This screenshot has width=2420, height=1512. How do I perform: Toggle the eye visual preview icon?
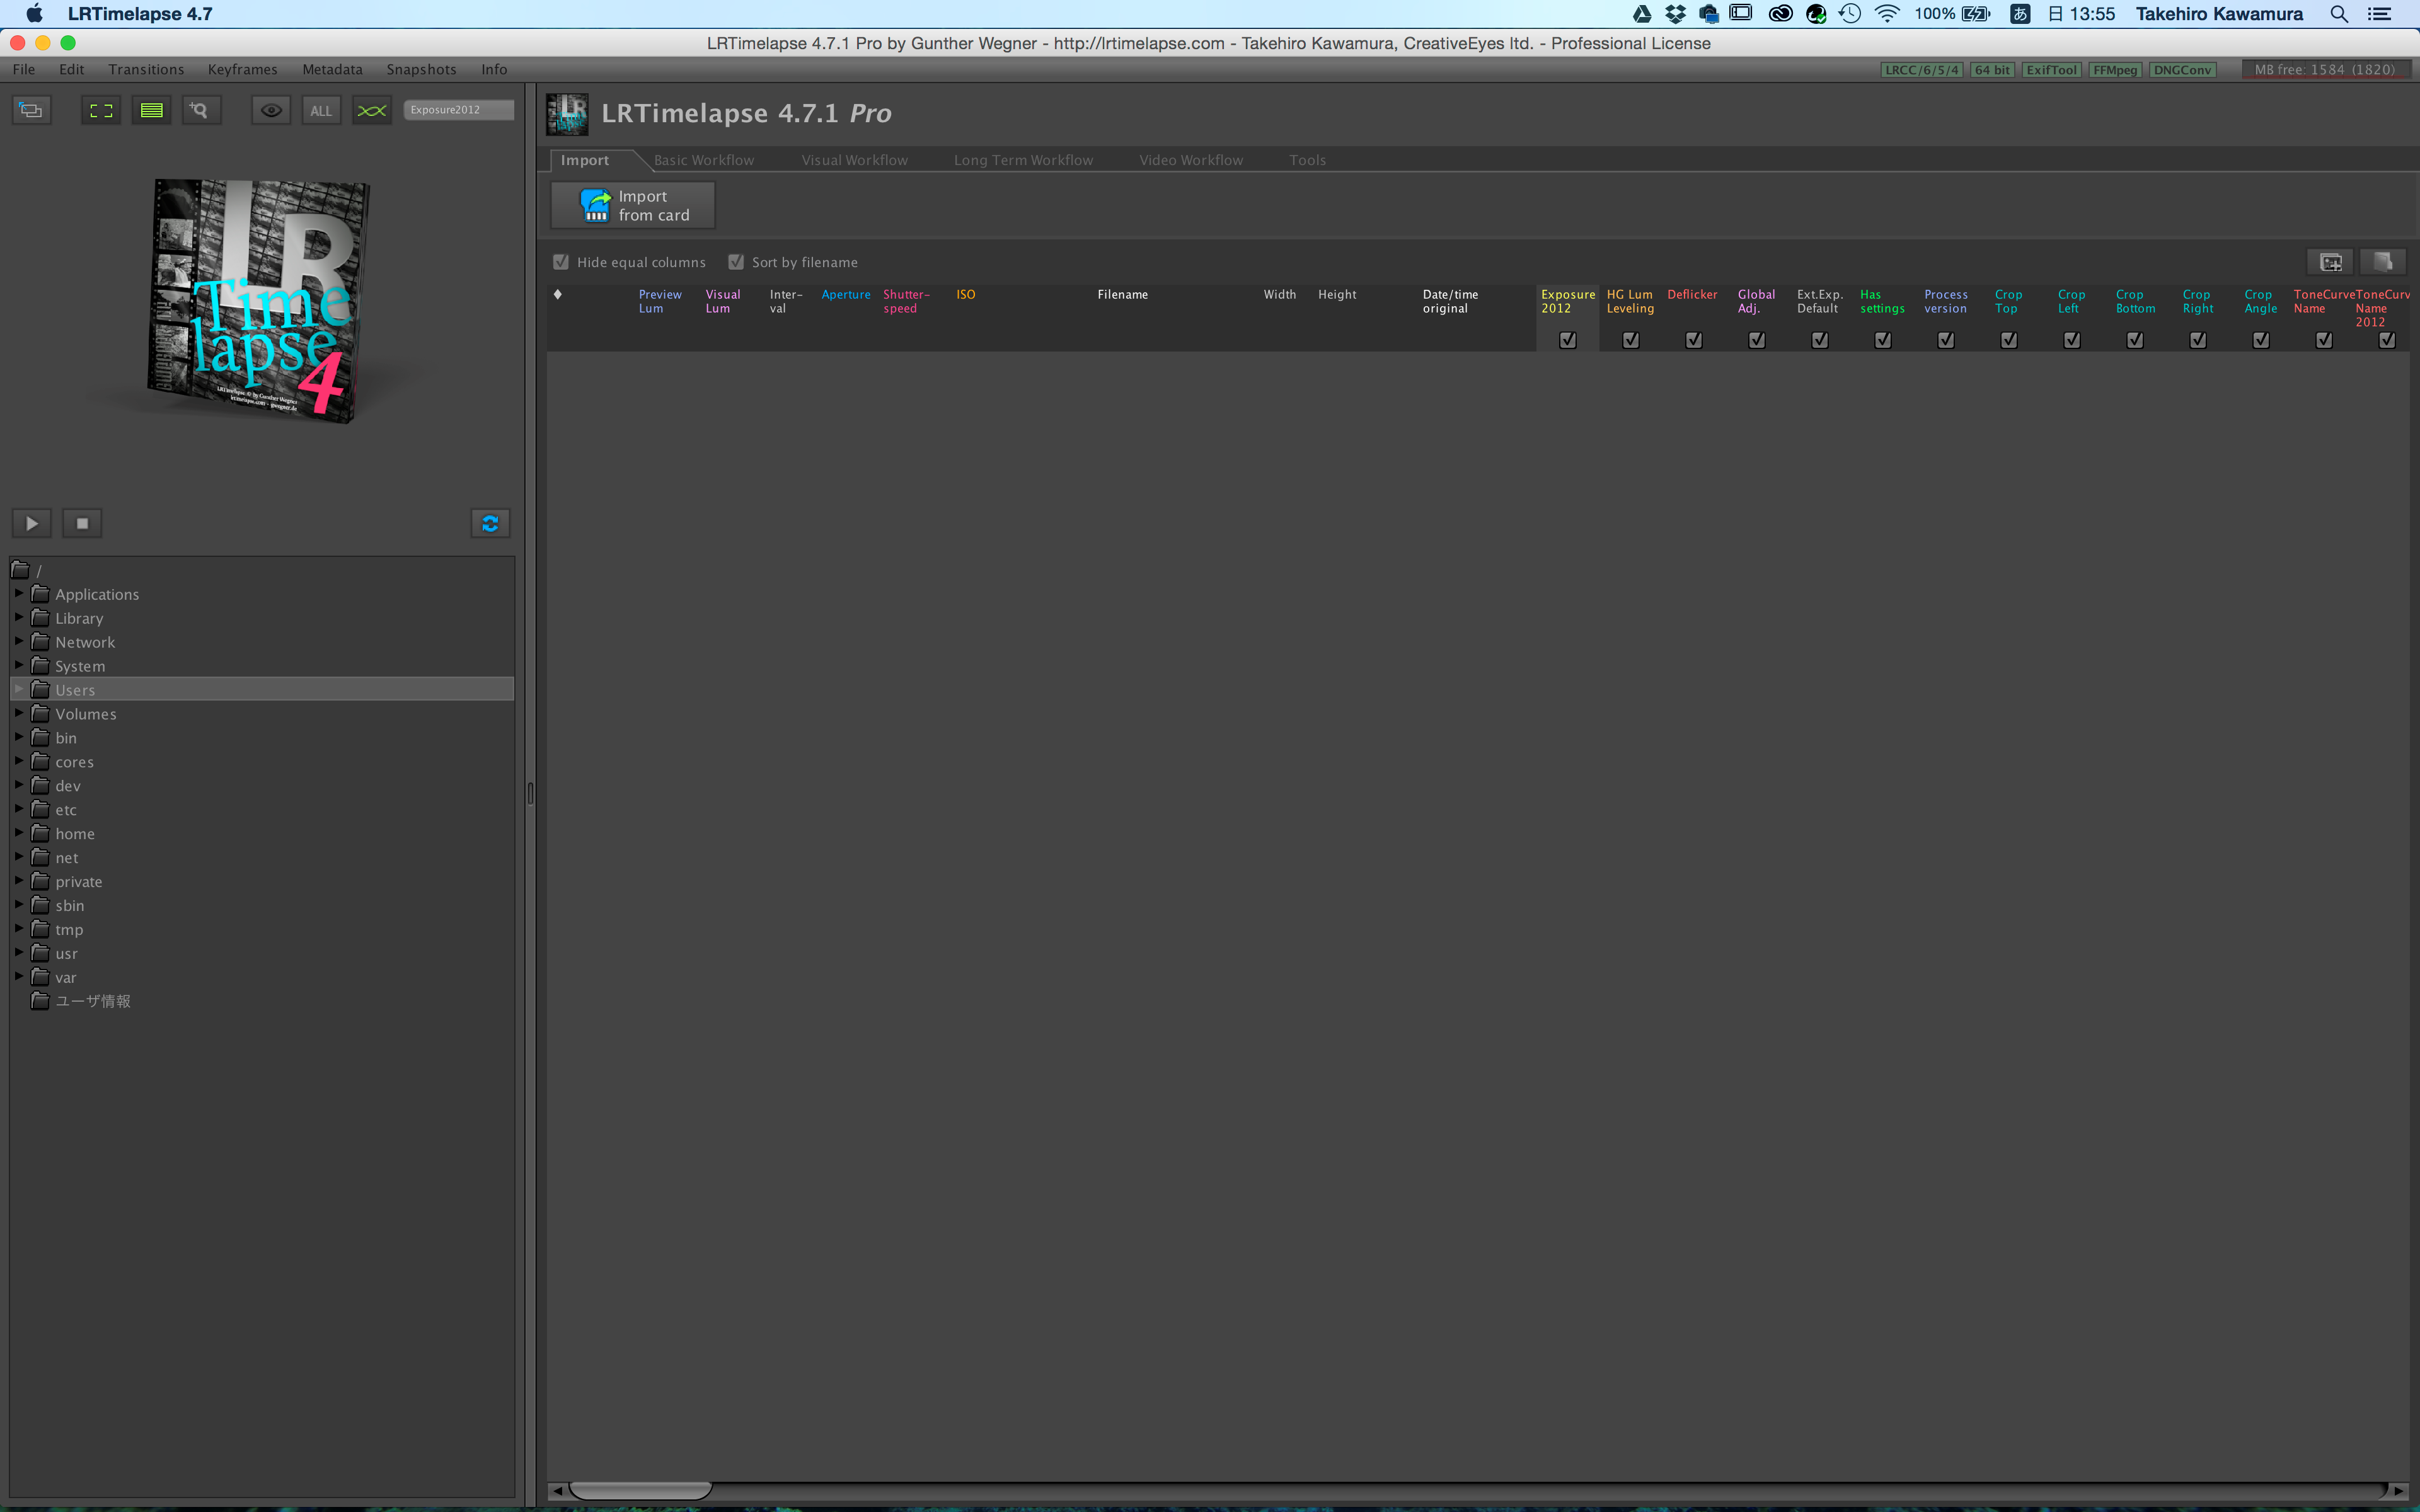(271, 110)
